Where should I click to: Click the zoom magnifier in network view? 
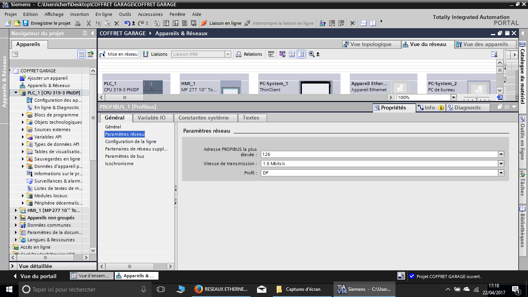coord(312,54)
